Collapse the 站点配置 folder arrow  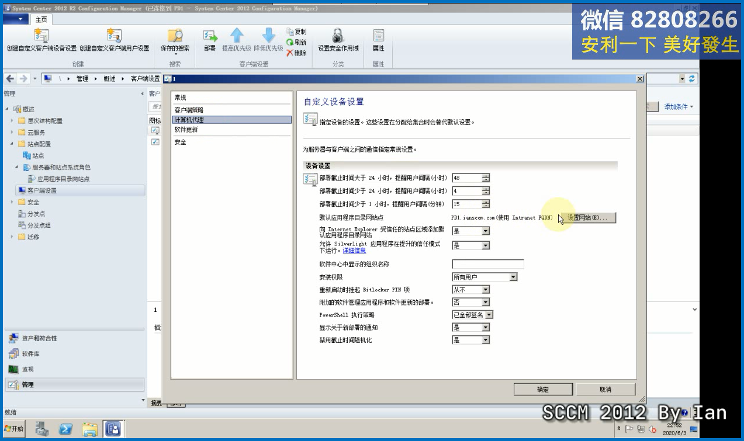(x=12, y=144)
